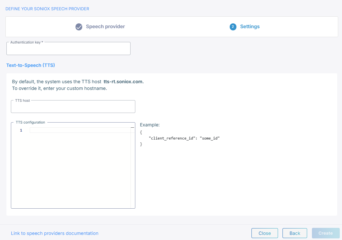Click the 'Define your Soniox speech provider' title
Screen dimensions: 342x240
47,9
